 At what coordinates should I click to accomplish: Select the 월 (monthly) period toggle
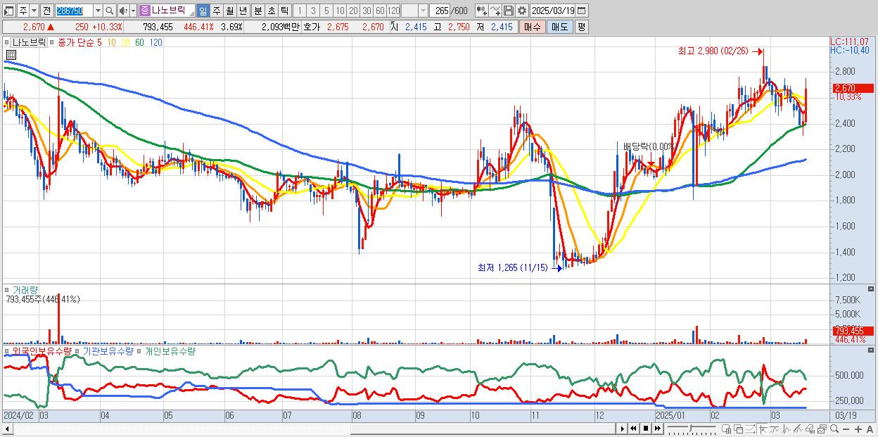point(230,11)
